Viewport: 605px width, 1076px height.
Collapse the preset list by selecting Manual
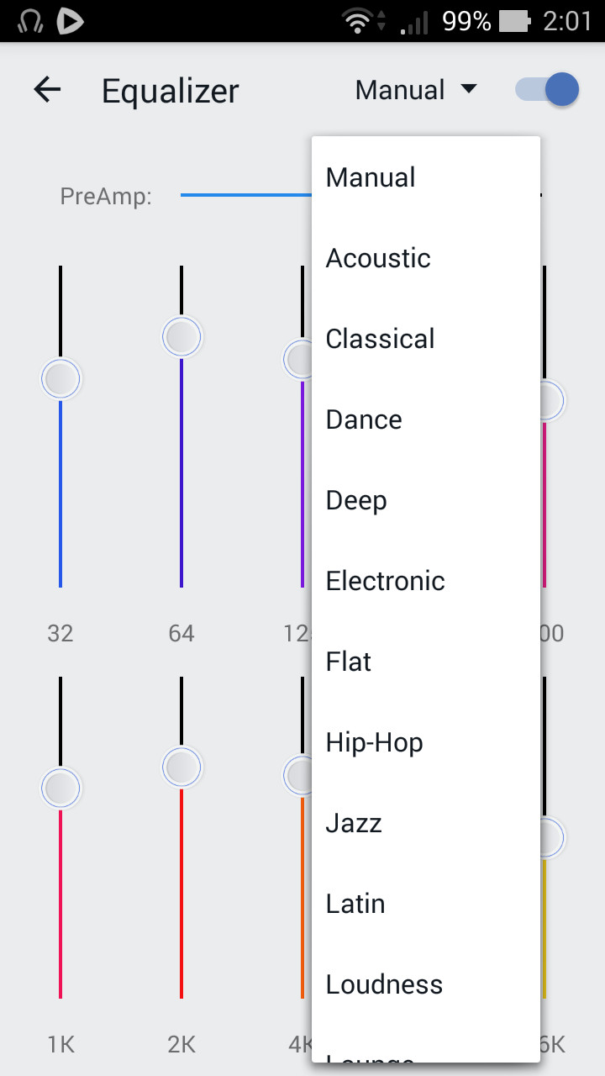click(371, 177)
